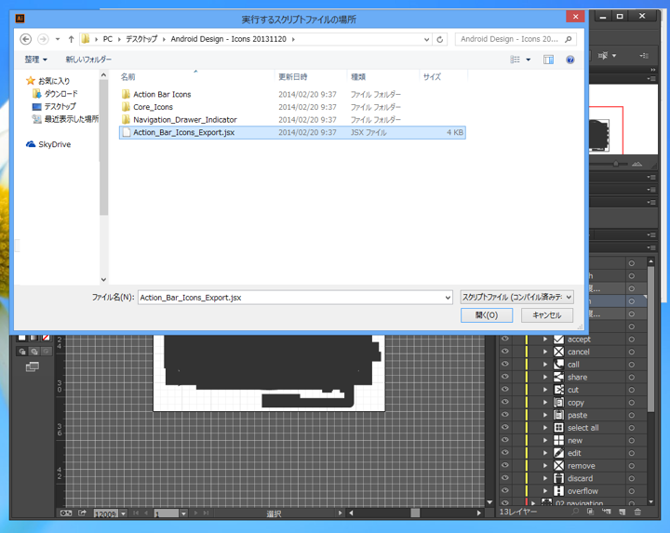The height and width of the screenshot is (533, 670).
Task: Click the PC breadcrumb in address bar
Action: pyautogui.click(x=108, y=39)
